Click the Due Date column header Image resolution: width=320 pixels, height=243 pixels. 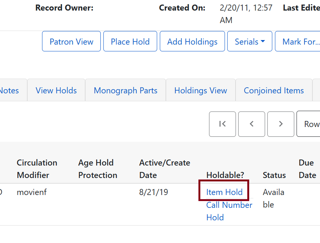pos(307,169)
